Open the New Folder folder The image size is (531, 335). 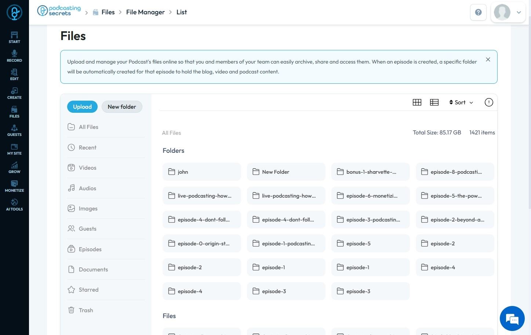tap(286, 172)
